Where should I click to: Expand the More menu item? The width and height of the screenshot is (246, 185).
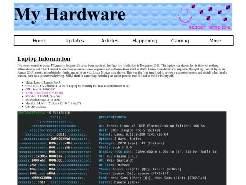(x=215, y=41)
